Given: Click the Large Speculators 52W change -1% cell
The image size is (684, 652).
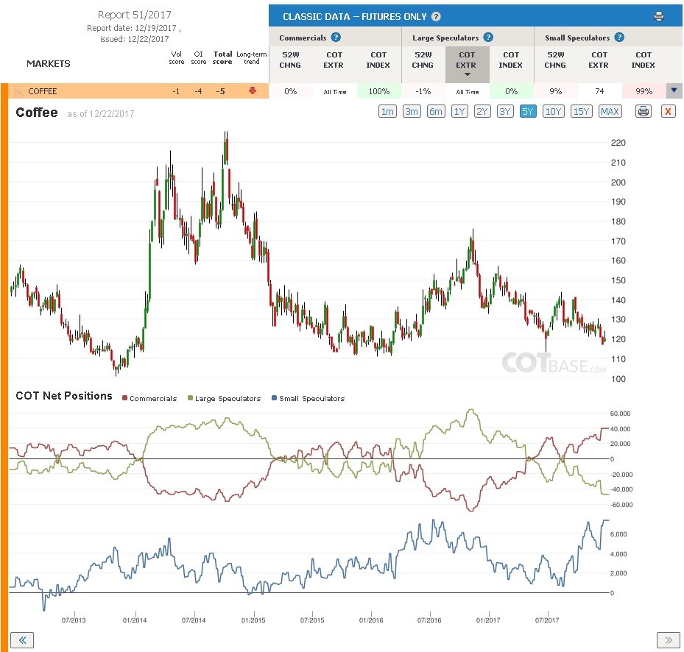Looking at the screenshot, I should coord(423,91).
